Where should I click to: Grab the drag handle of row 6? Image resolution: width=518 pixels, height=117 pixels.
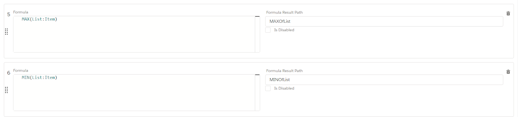(x=6, y=90)
